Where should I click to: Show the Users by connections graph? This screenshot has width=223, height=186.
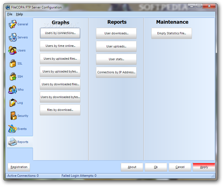60,33
